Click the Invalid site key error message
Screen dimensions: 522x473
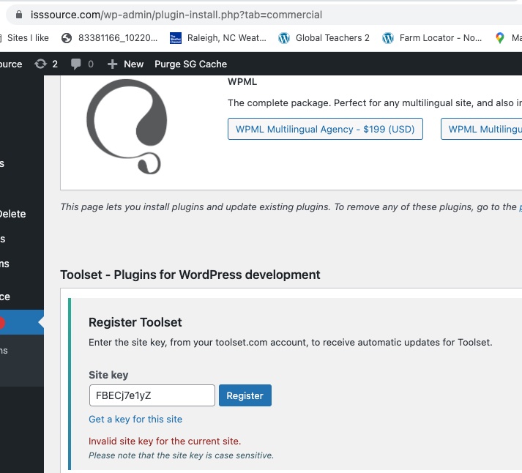(x=165, y=441)
